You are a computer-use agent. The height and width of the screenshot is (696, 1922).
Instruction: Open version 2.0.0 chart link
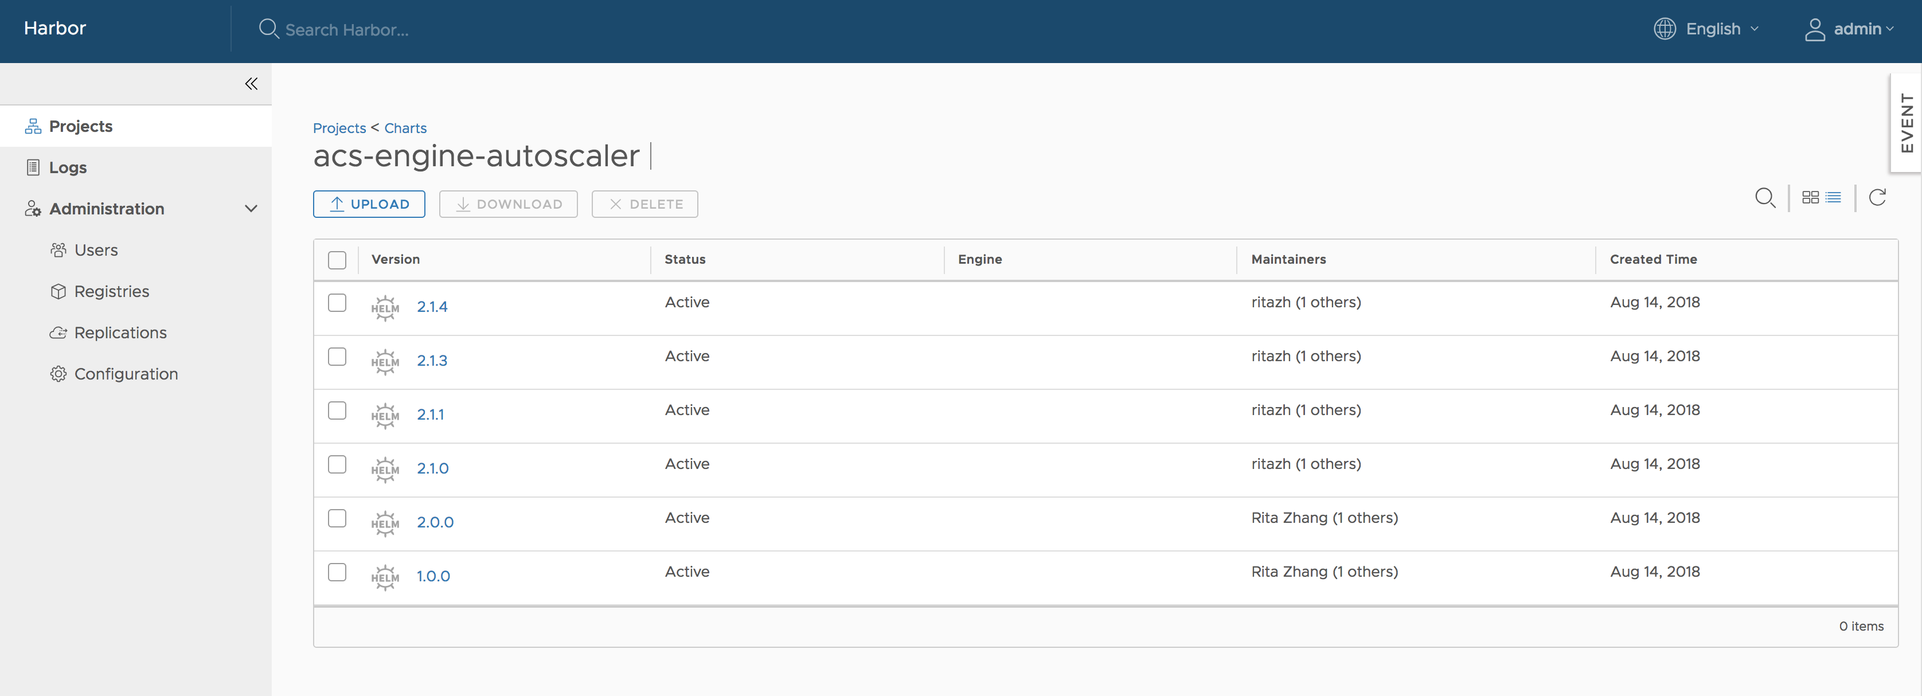[435, 522]
